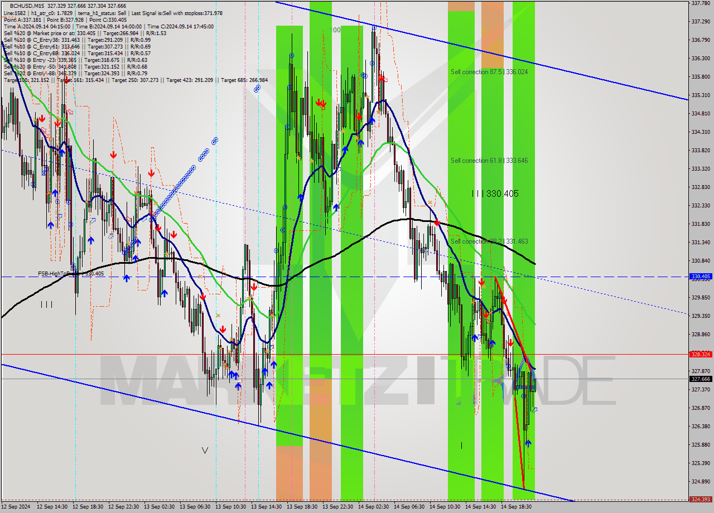The image size is (714, 513).
Task: Click the 'FSB-HighToBreak | 330.405' label
Action: pyautogui.click(x=71, y=274)
